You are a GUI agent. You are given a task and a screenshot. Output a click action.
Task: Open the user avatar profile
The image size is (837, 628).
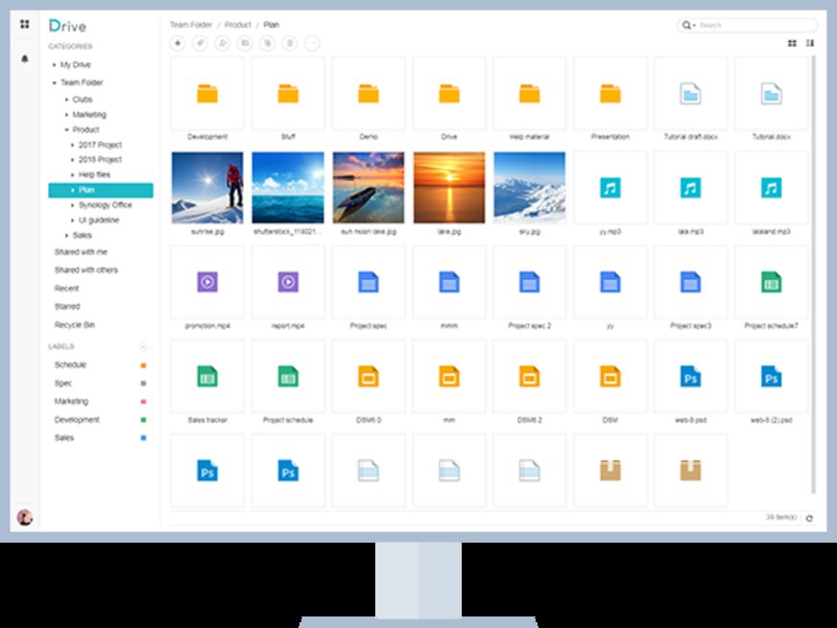[x=25, y=518]
